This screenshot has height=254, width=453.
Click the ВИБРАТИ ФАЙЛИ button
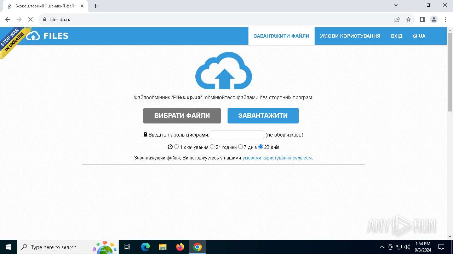(x=182, y=116)
